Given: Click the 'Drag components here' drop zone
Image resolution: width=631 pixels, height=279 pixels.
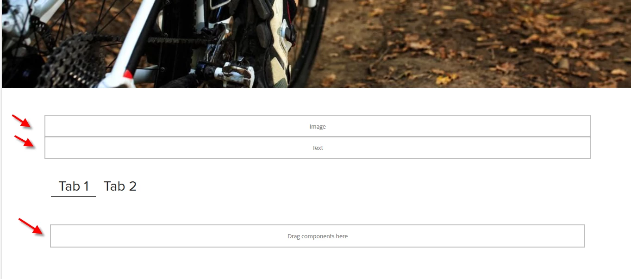Looking at the screenshot, I should coord(318,236).
